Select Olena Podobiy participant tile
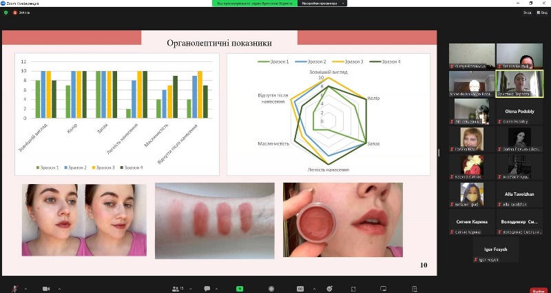 tap(519, 112)
